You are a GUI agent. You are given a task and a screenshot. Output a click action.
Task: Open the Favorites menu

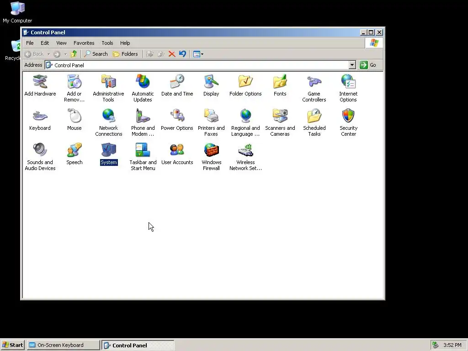tap(84, 43)
